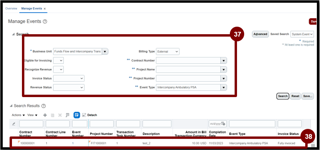
Task: Click completion date 11/03/2023 cell
Action: pyautogui.click(x=216, y=143)
